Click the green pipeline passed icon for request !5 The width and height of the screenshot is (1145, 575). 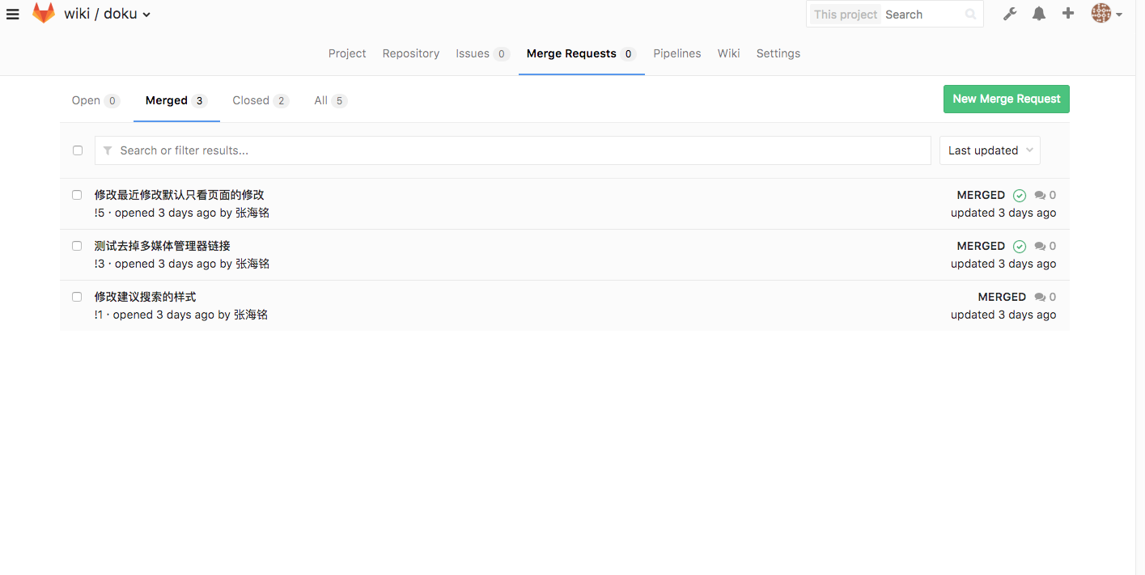[1020, 196]
